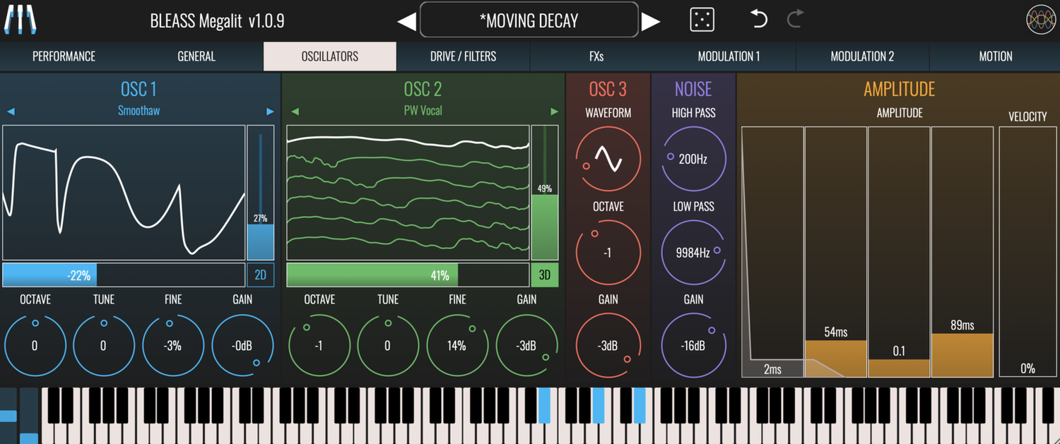Image resolution: width=1060 pixels, height=444 pixels.
Task: Toggle the OSC 2 3D view button
Action: [544, 275]
